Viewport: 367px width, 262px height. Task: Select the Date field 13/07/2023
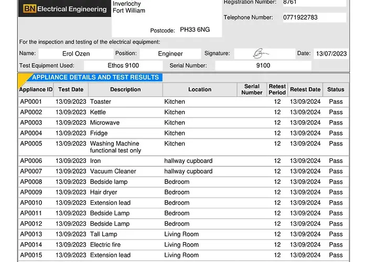(331, 53)
